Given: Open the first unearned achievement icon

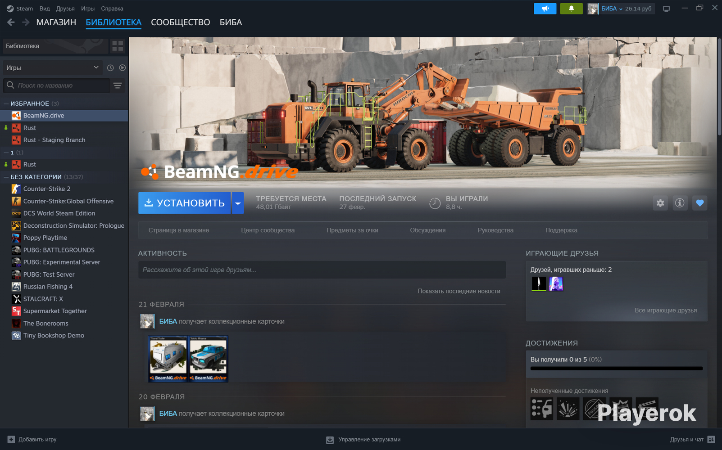Looking at the screenshot, I should click(x=541, y=409).
